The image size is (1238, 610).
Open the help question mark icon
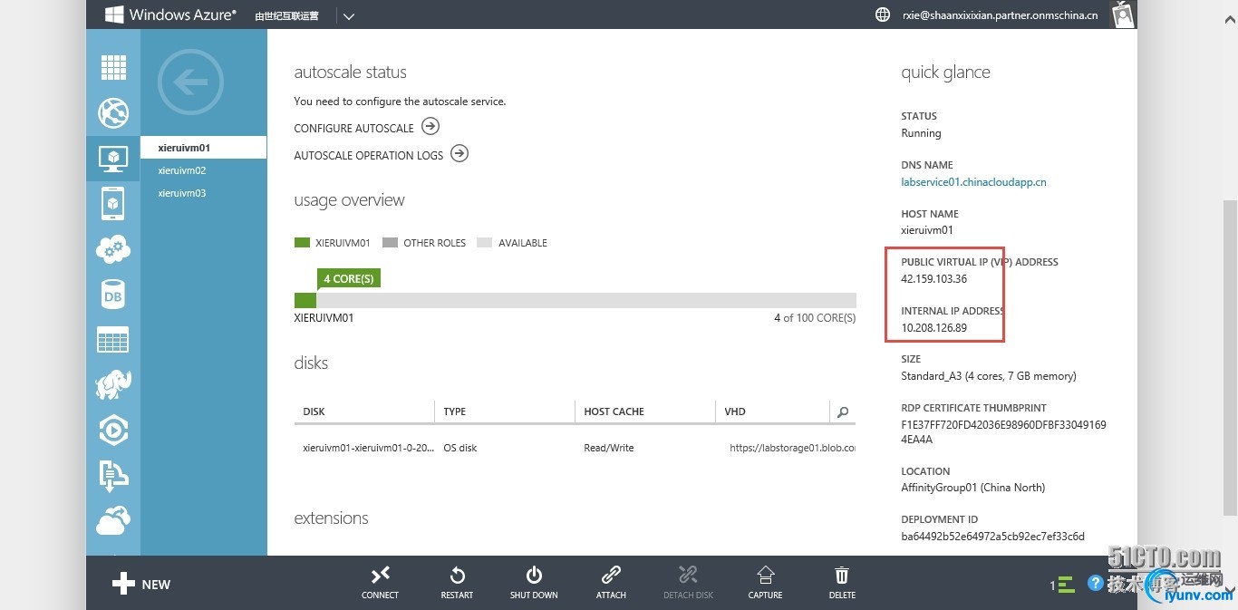[1096, 585]
